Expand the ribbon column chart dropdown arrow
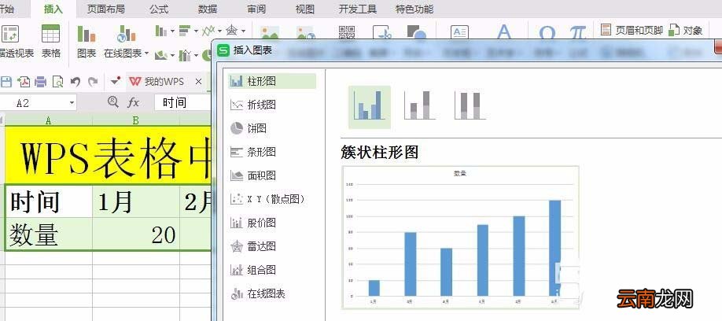 click(x=173, y=31)
